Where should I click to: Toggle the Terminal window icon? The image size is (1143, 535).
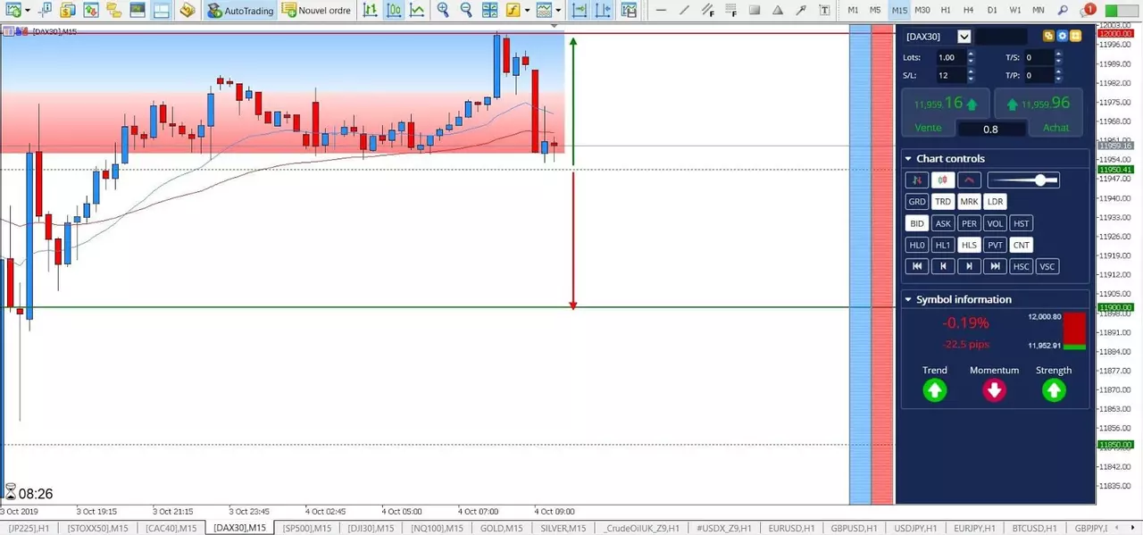(137, 10)
